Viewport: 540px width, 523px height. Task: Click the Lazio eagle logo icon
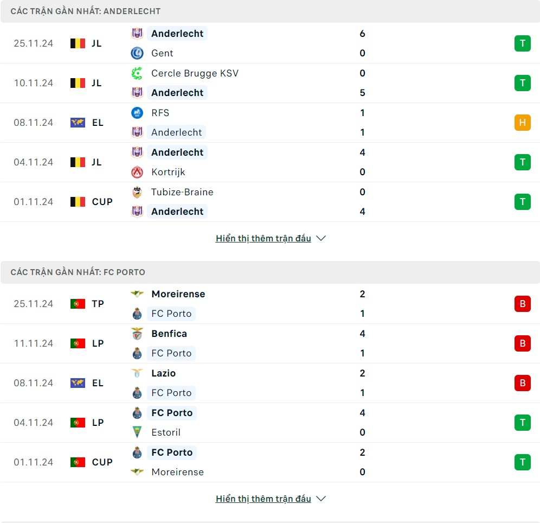click(x=137, y=373)
